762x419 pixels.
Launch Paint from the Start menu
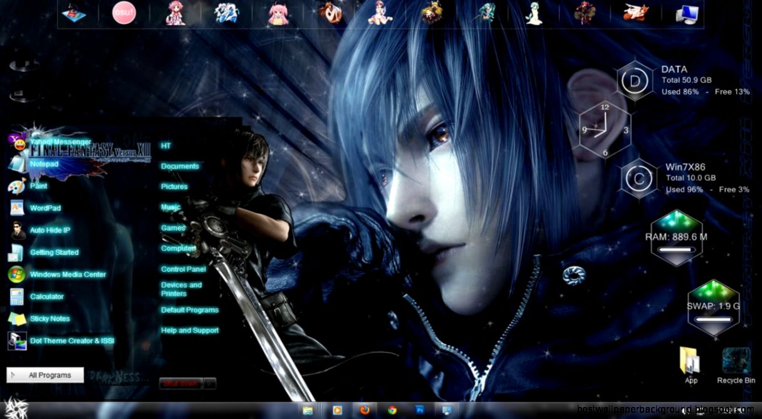[38, 186]
